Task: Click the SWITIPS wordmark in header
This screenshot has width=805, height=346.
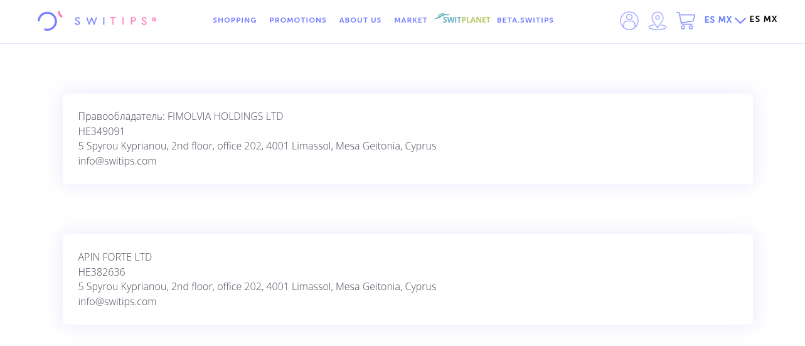Action: [x=115, y=21]
